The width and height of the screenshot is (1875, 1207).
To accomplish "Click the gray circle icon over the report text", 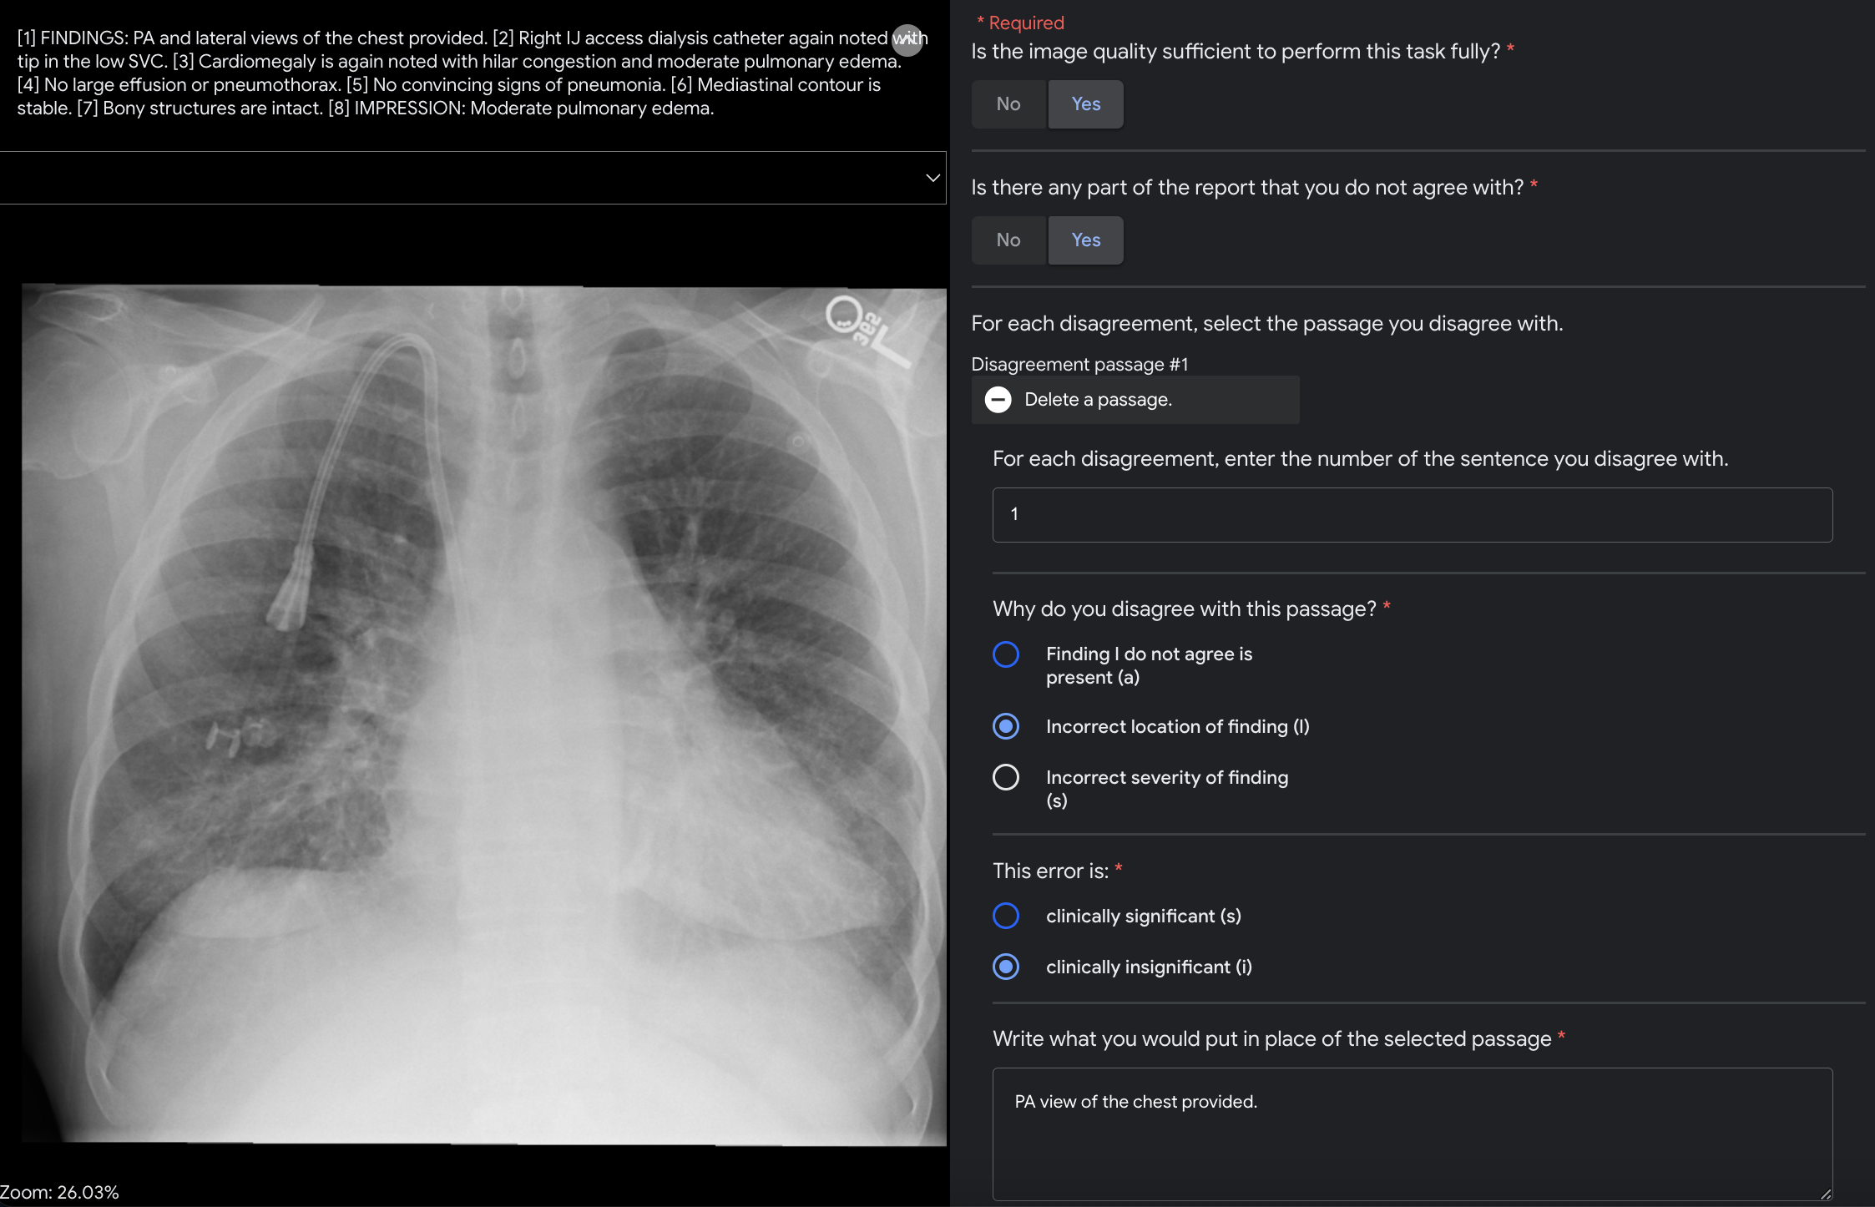I will (907, 40).
